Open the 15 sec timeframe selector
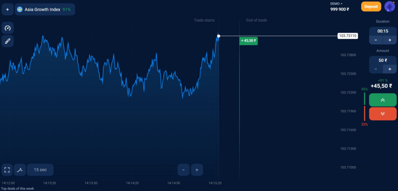The height and width of the screenshot is (191, 398). (x=40, y=170)
